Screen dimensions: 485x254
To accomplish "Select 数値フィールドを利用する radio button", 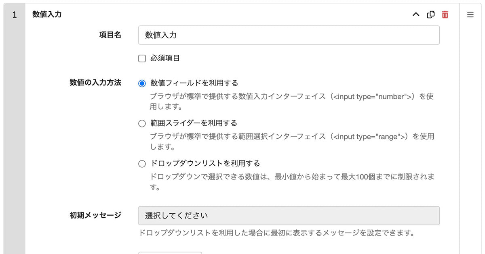I will 142,83.
